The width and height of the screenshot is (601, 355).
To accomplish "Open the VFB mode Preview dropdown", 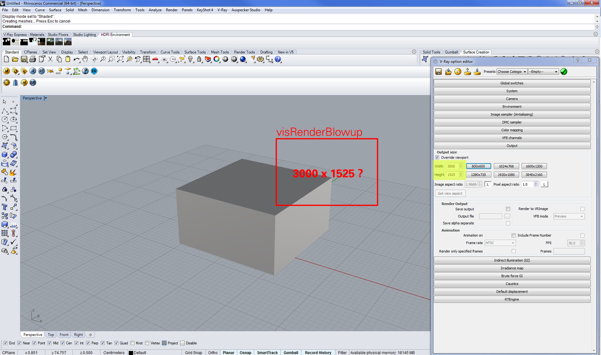I will 568,216.
